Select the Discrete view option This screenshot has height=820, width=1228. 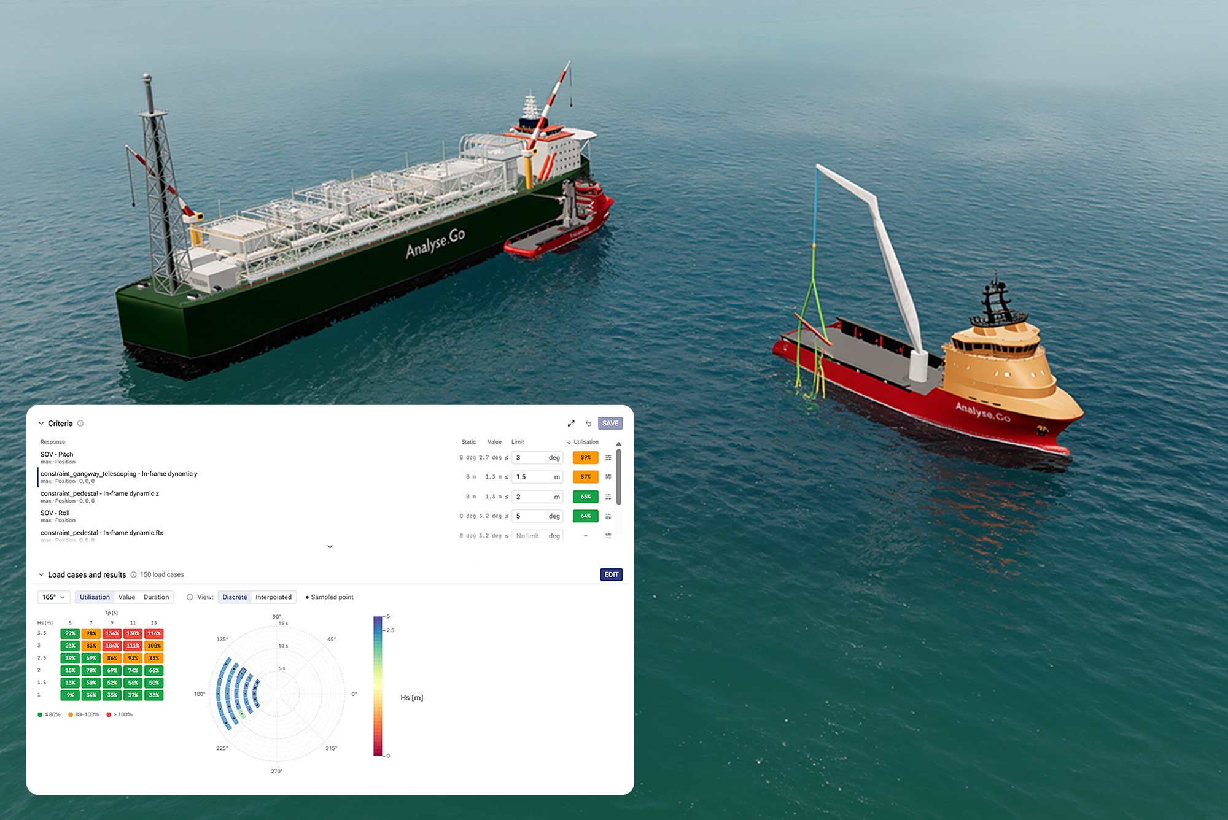235,597
